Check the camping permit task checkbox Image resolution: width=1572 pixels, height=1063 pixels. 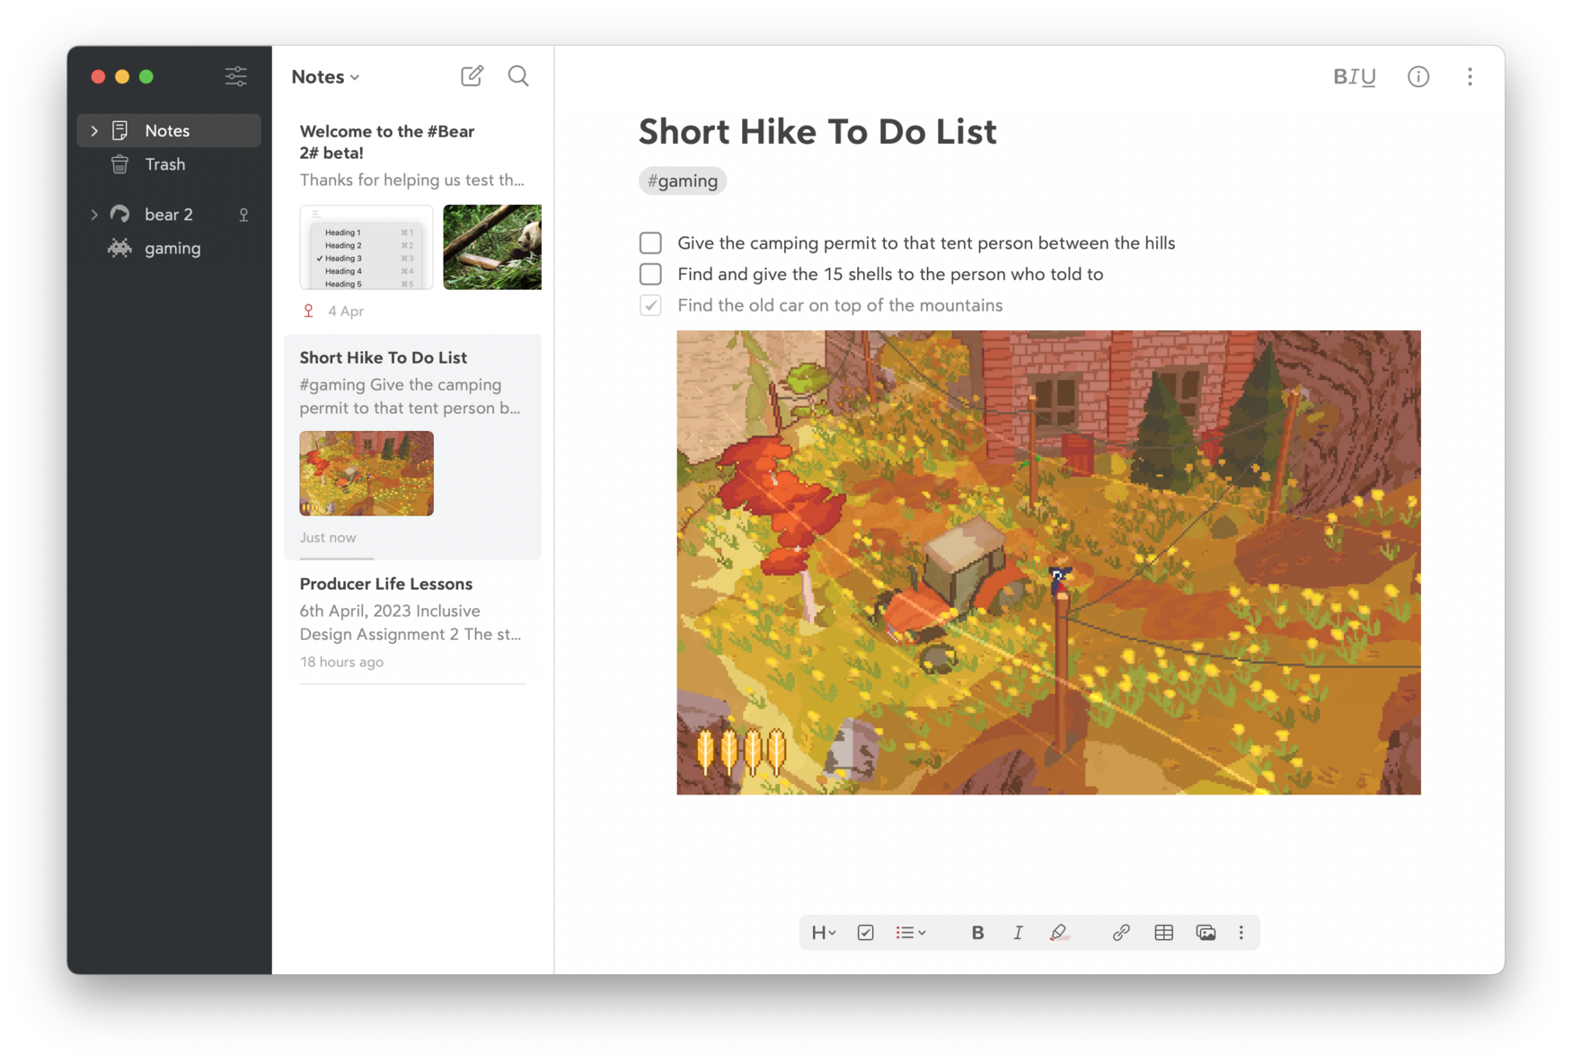650,243
